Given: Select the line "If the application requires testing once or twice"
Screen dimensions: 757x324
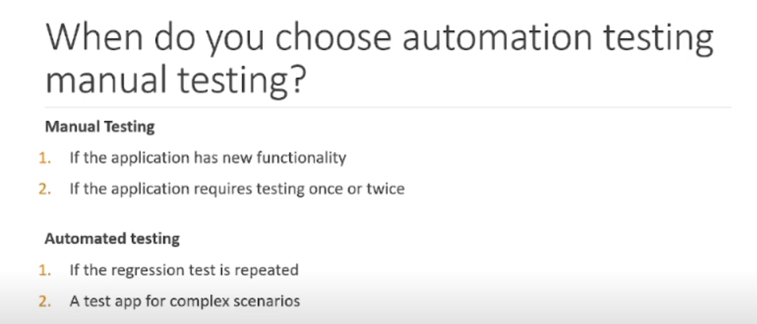Looking at the screenshot, I should [x=237, y=189].
